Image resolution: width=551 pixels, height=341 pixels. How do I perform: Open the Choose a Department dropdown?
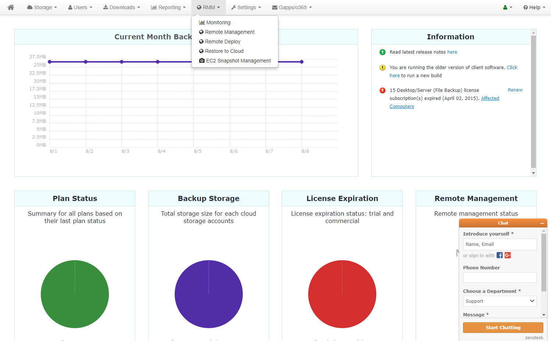click(500, 301)
